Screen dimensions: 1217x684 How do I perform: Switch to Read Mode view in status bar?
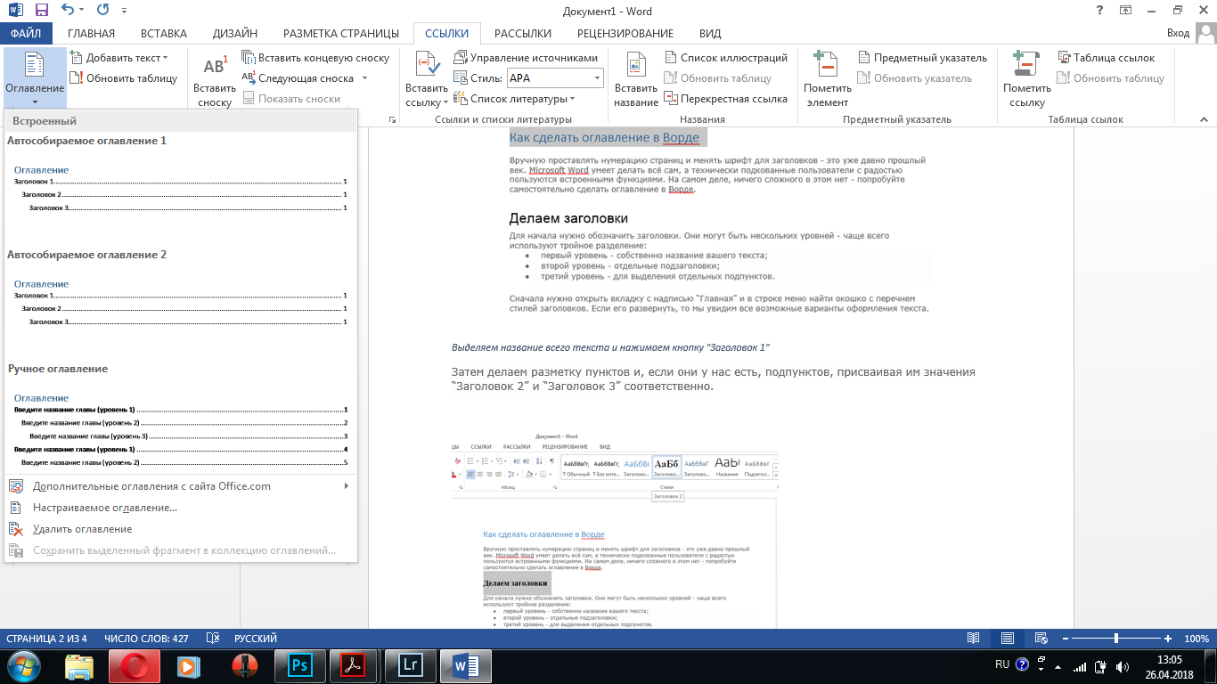[974, 639]
